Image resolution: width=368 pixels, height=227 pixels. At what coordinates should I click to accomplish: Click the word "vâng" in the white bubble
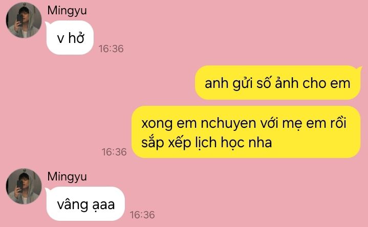pyautogui.click(x=71, y=205)
